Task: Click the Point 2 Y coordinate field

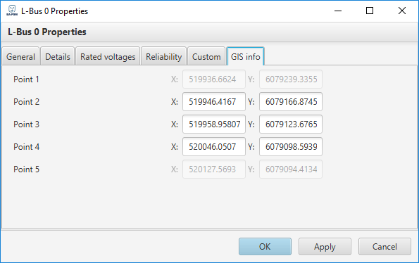Action: tap(291, 102)
